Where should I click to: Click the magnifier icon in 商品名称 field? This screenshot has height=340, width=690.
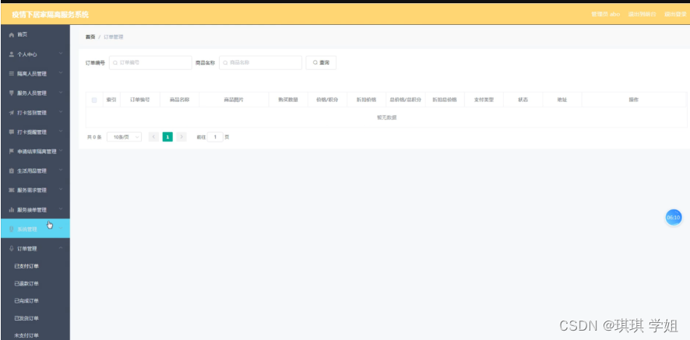tap(225, 63)
